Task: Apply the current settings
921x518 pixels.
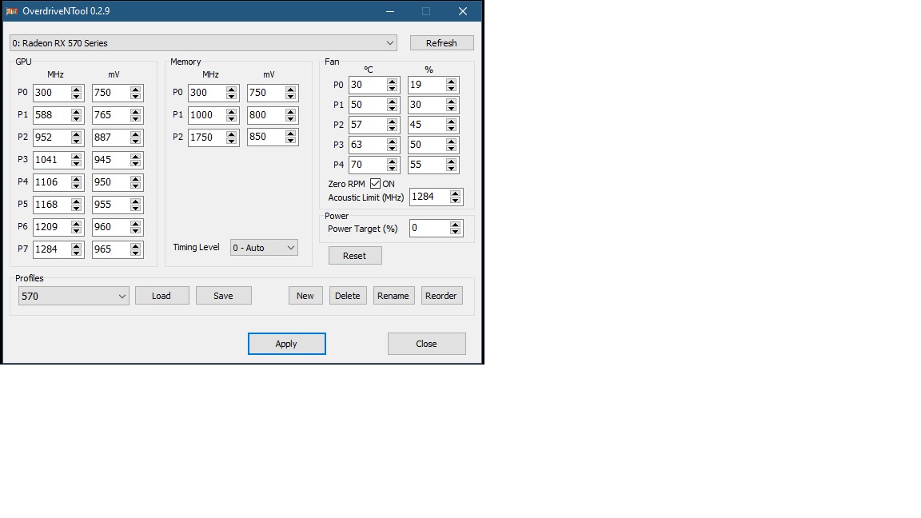Action: click(287, 344)
